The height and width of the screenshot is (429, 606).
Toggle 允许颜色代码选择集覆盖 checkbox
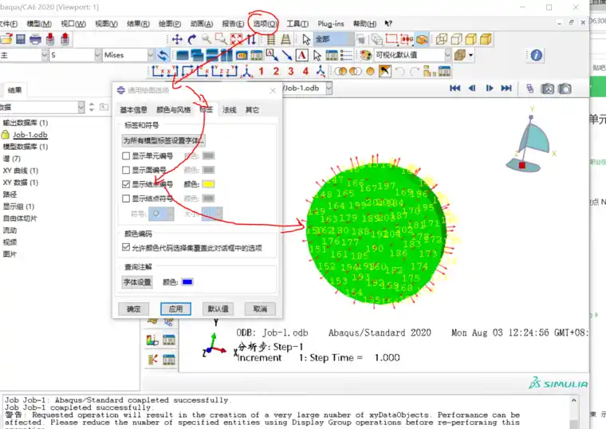pos(126,247)
